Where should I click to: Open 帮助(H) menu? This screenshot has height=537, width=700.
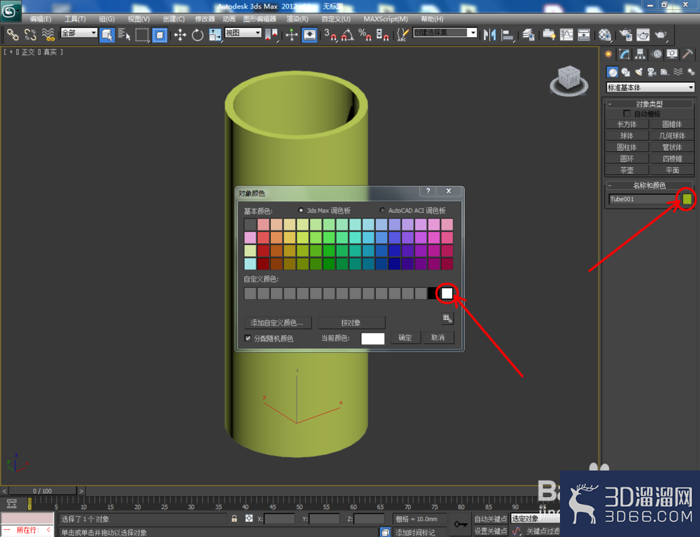point(432,19)
